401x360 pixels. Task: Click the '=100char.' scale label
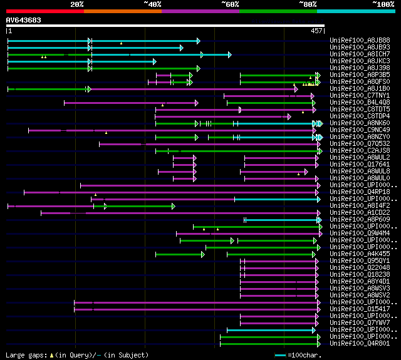click(x=305, y=355)
